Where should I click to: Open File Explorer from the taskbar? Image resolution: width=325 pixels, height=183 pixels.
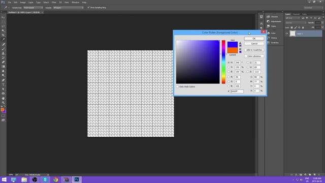[24, 179]
